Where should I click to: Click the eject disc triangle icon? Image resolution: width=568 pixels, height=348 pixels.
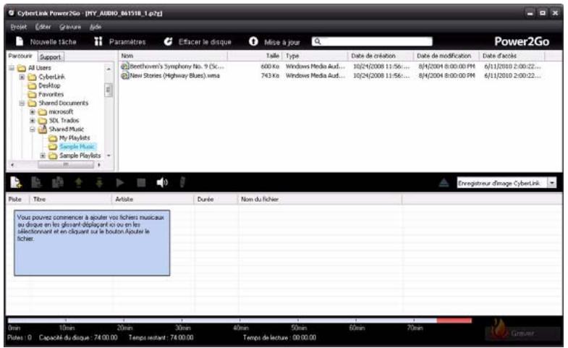[444, 182]
